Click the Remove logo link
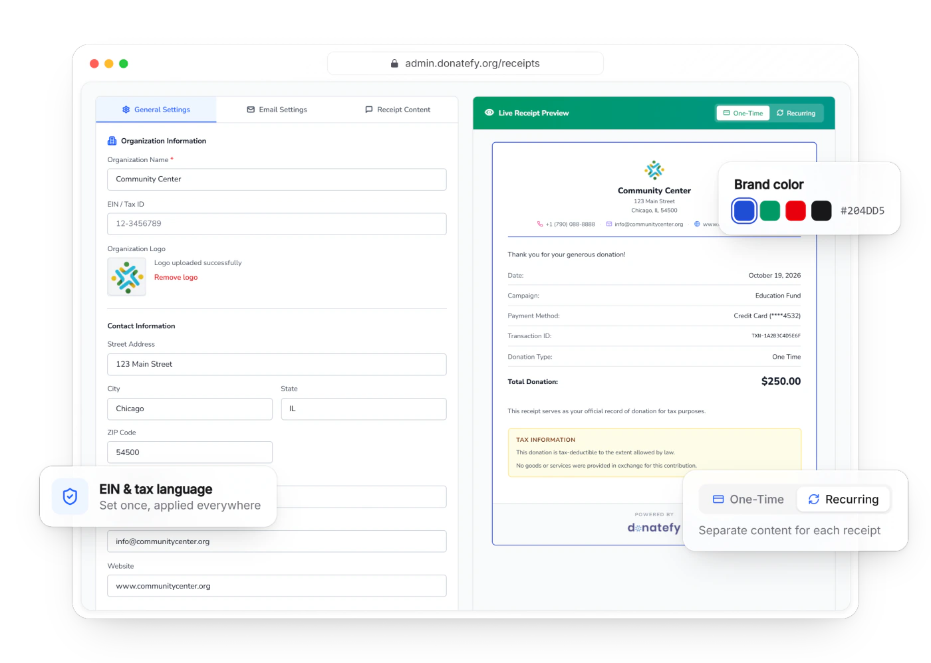 pyautogui.click(x=176, y=278)
